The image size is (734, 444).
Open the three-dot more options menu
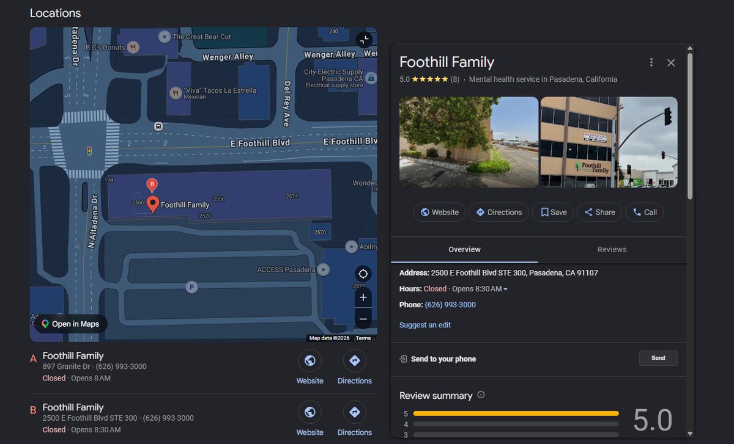tap(651, 62)
